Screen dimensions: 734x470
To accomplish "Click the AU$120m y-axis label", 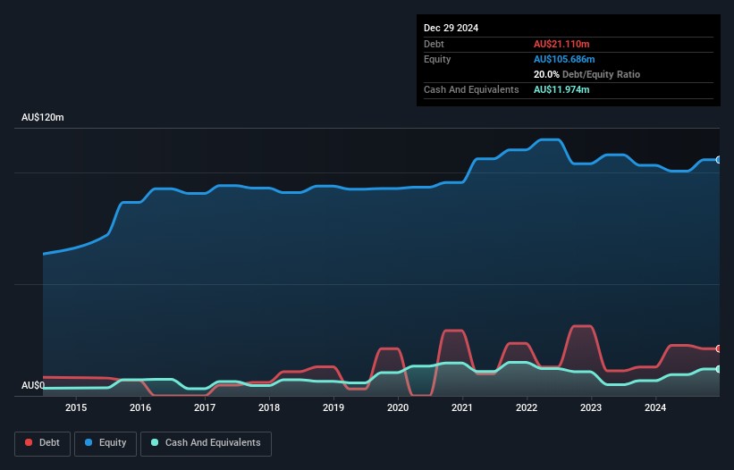I will 43,118.
